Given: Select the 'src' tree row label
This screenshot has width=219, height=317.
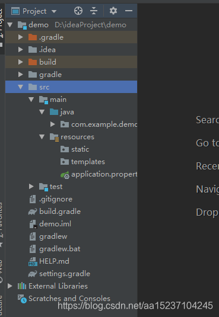Looking at the screenshot, I should tap(45, 87).
